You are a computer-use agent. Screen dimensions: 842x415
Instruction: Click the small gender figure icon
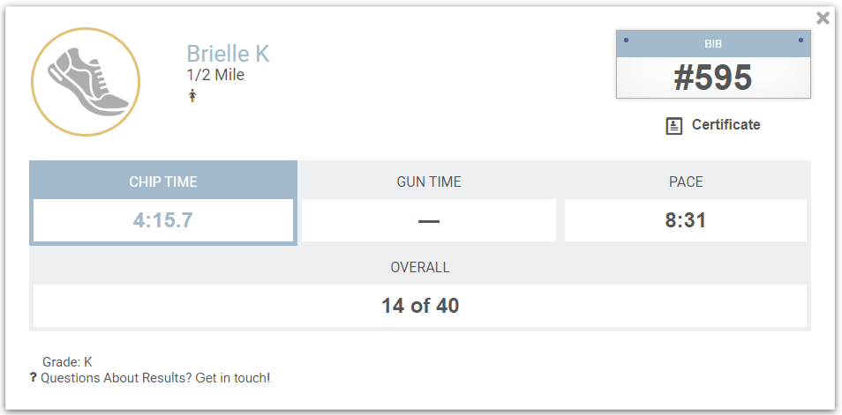[192, 96]
